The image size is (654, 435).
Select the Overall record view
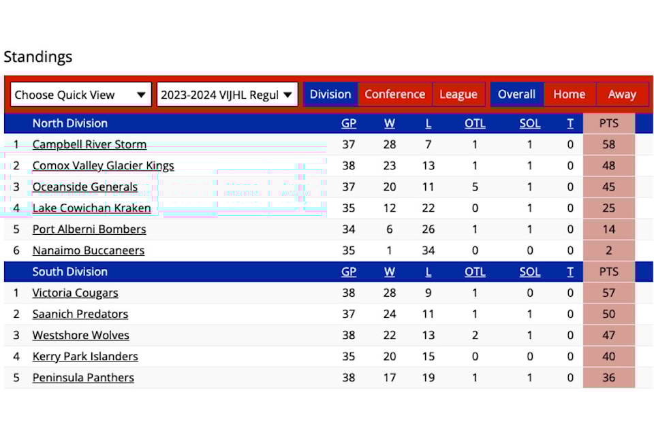coord(517,95)
